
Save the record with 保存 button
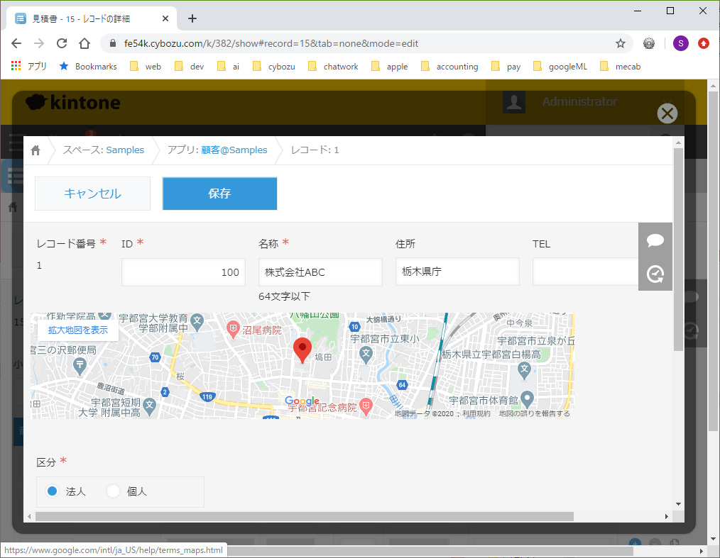[219, 194]
